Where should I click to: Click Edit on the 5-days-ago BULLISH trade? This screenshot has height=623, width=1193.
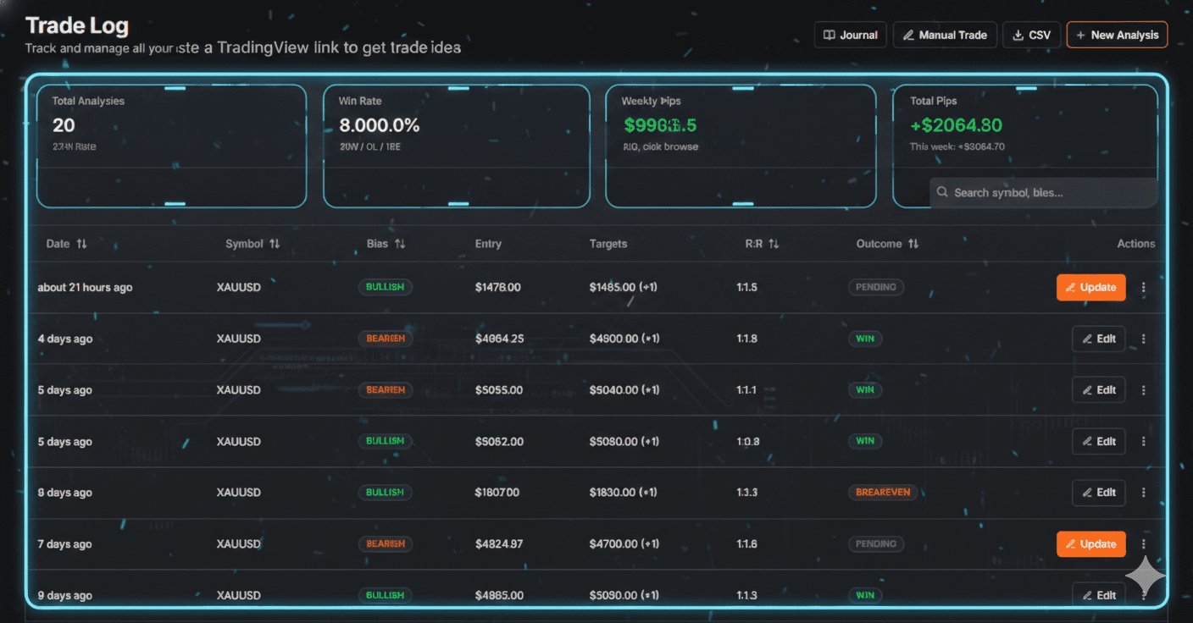tap(1098, 441)
